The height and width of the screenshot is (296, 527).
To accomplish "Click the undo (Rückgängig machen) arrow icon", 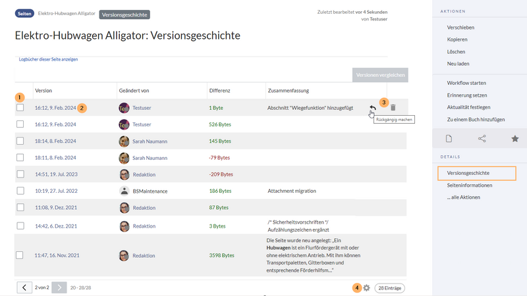I will coord(373,108).
